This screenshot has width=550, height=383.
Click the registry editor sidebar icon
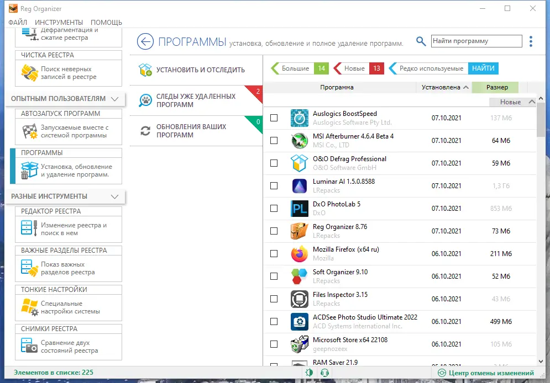click(x=29, y=227)
